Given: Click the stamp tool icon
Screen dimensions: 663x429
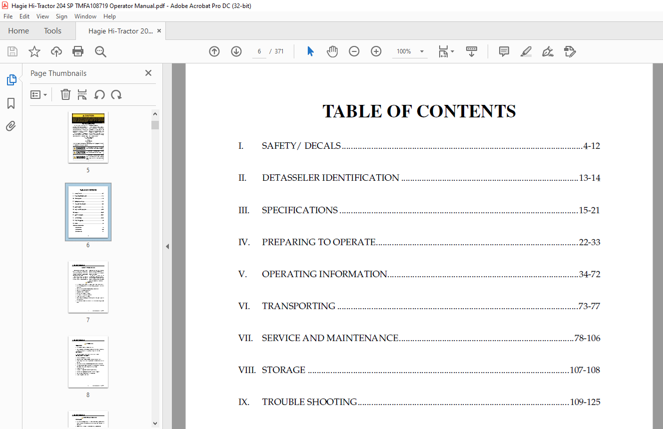Looking at the screenshot, I should (x=570, y=51).
